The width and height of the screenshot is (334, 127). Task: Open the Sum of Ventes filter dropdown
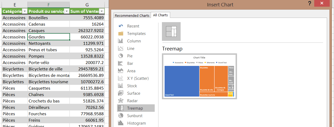coord(102,11)
